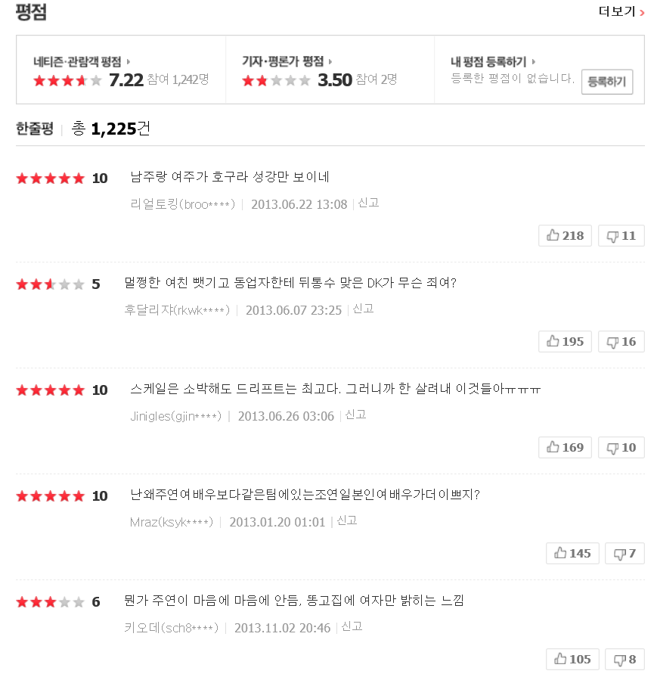Like the review with 169 thumbs-up
Image resolution: width=654 pixels, height=674 pixels.
565,448
